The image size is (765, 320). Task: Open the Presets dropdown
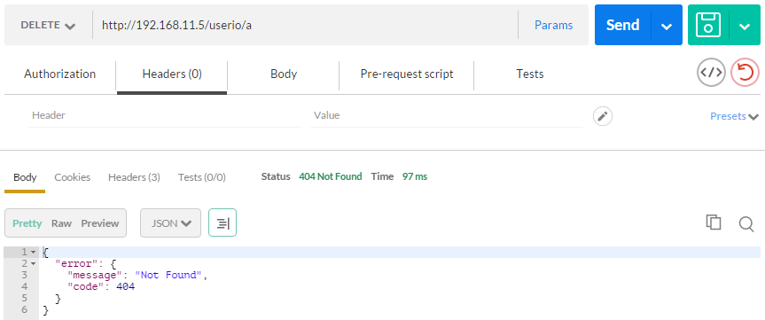click(x=734, y=117)
